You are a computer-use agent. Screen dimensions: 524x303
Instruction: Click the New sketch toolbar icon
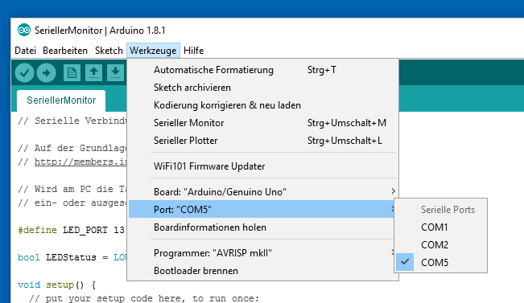(72, 73)
